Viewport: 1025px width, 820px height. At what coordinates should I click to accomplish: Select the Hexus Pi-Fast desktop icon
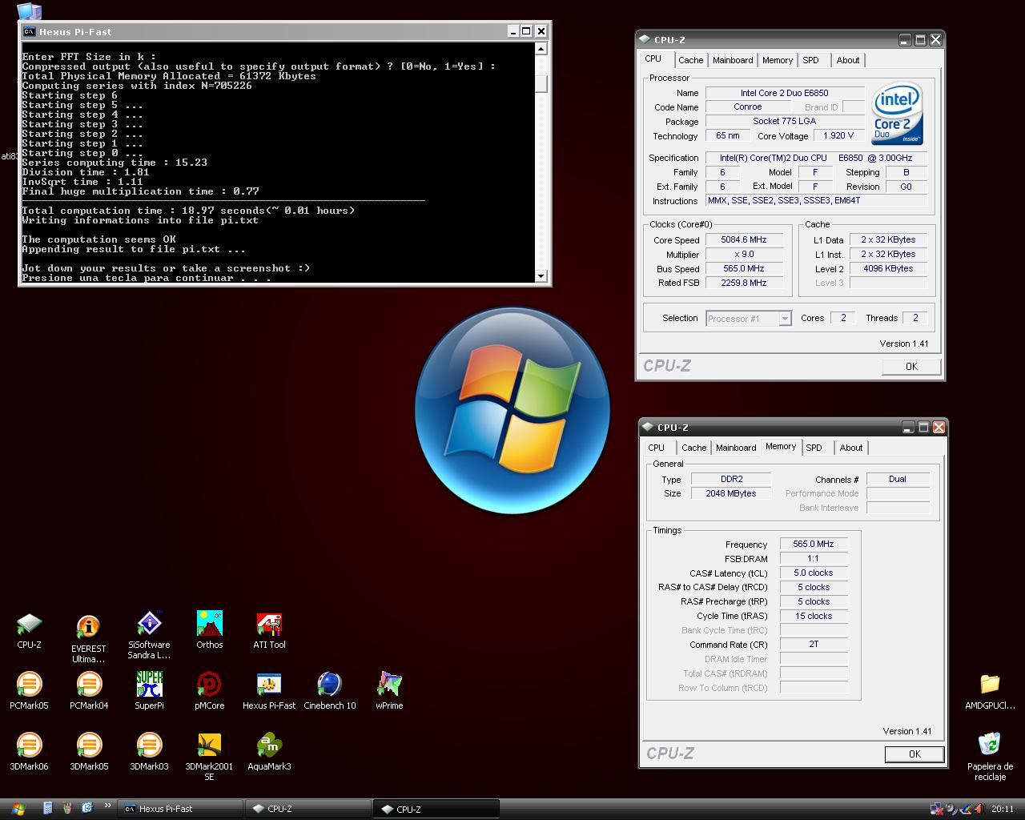(x=269, y=691)
